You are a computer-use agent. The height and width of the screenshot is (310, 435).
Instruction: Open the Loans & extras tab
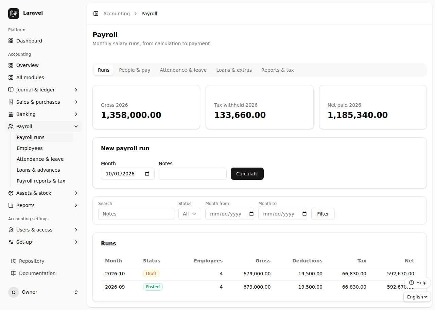pos(234,70)
